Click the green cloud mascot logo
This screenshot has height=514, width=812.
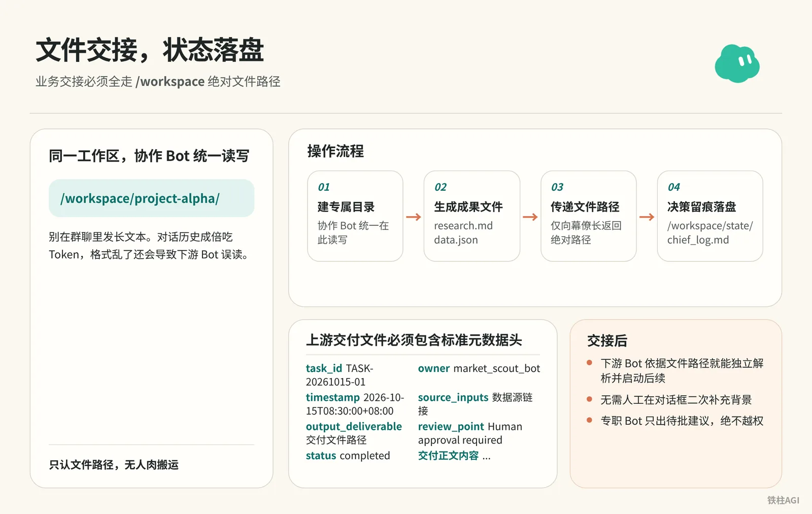737,63
